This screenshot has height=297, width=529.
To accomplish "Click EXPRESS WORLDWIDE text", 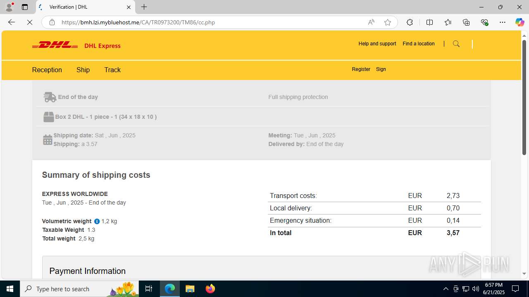I will pos(75,194).
